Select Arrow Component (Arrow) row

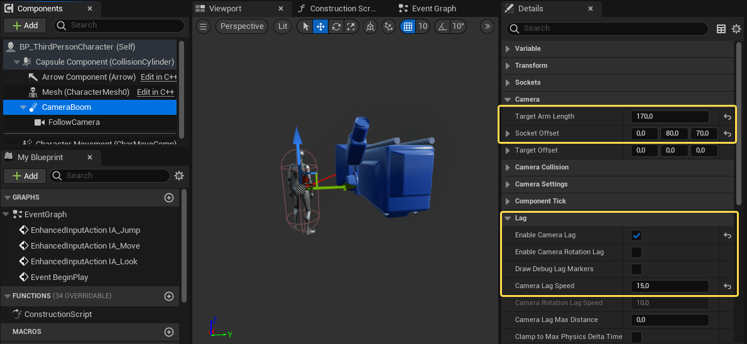pyautogui.click(x=89, y=77)
